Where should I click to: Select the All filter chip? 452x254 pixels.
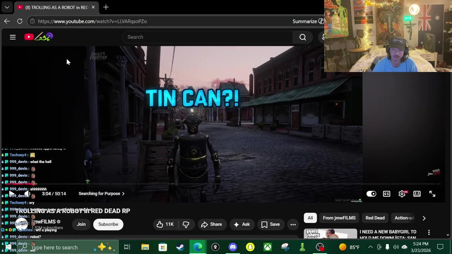pyautogui.click(x=310, y=218)
